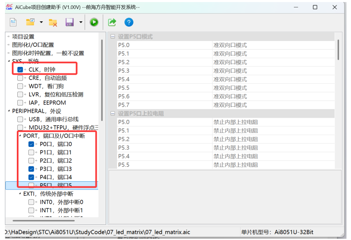The image size is (351, 240).
Task: Check the MDU32+TFPU checkbox
Action: [x=20, y=127]
